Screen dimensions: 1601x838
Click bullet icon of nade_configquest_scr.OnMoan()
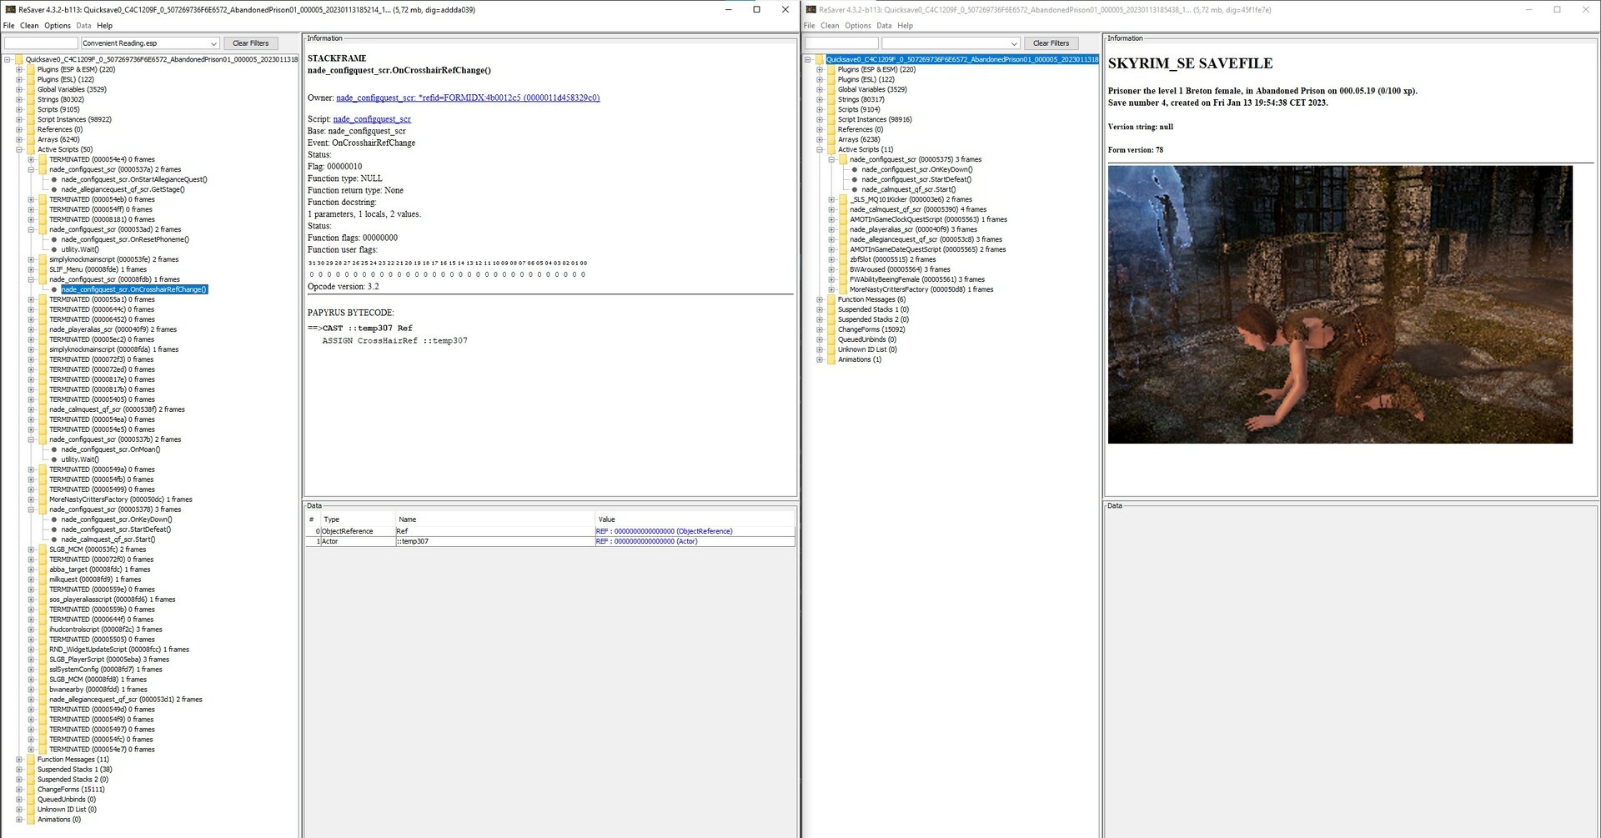(x=54, y=449)
